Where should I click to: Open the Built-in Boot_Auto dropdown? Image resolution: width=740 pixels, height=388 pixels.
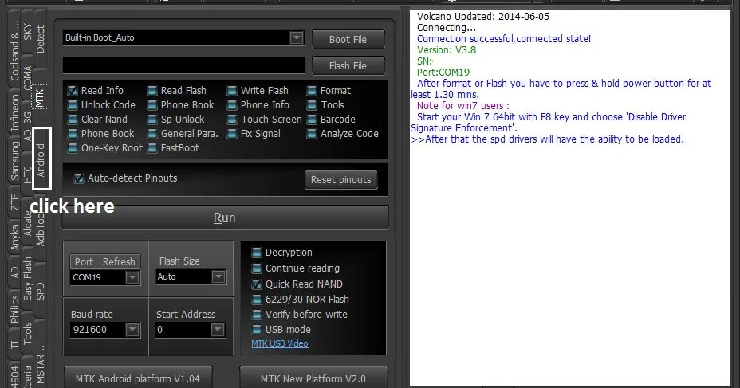[x=297, y=37]
